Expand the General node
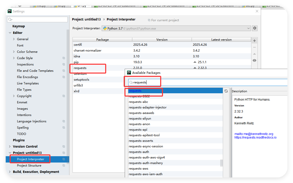The width and height of the screenshot is (293, 183). point(14,39)
